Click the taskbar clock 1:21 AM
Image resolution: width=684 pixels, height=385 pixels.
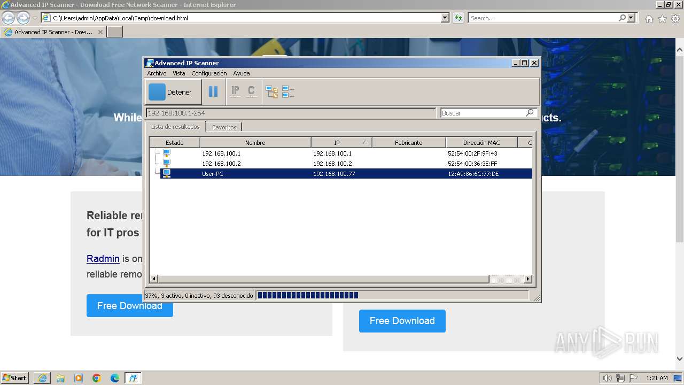[657, 378]
